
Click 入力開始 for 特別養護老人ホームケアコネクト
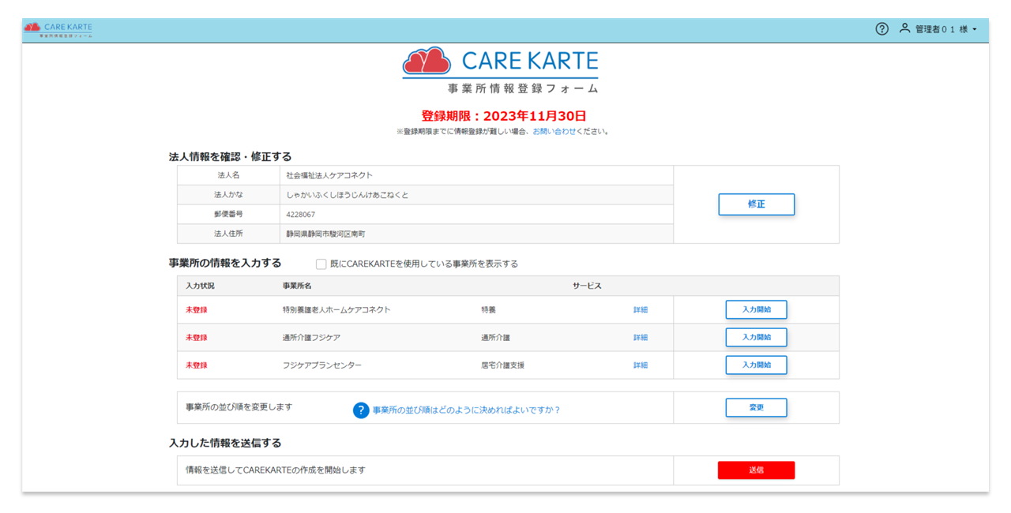point(756,310)
